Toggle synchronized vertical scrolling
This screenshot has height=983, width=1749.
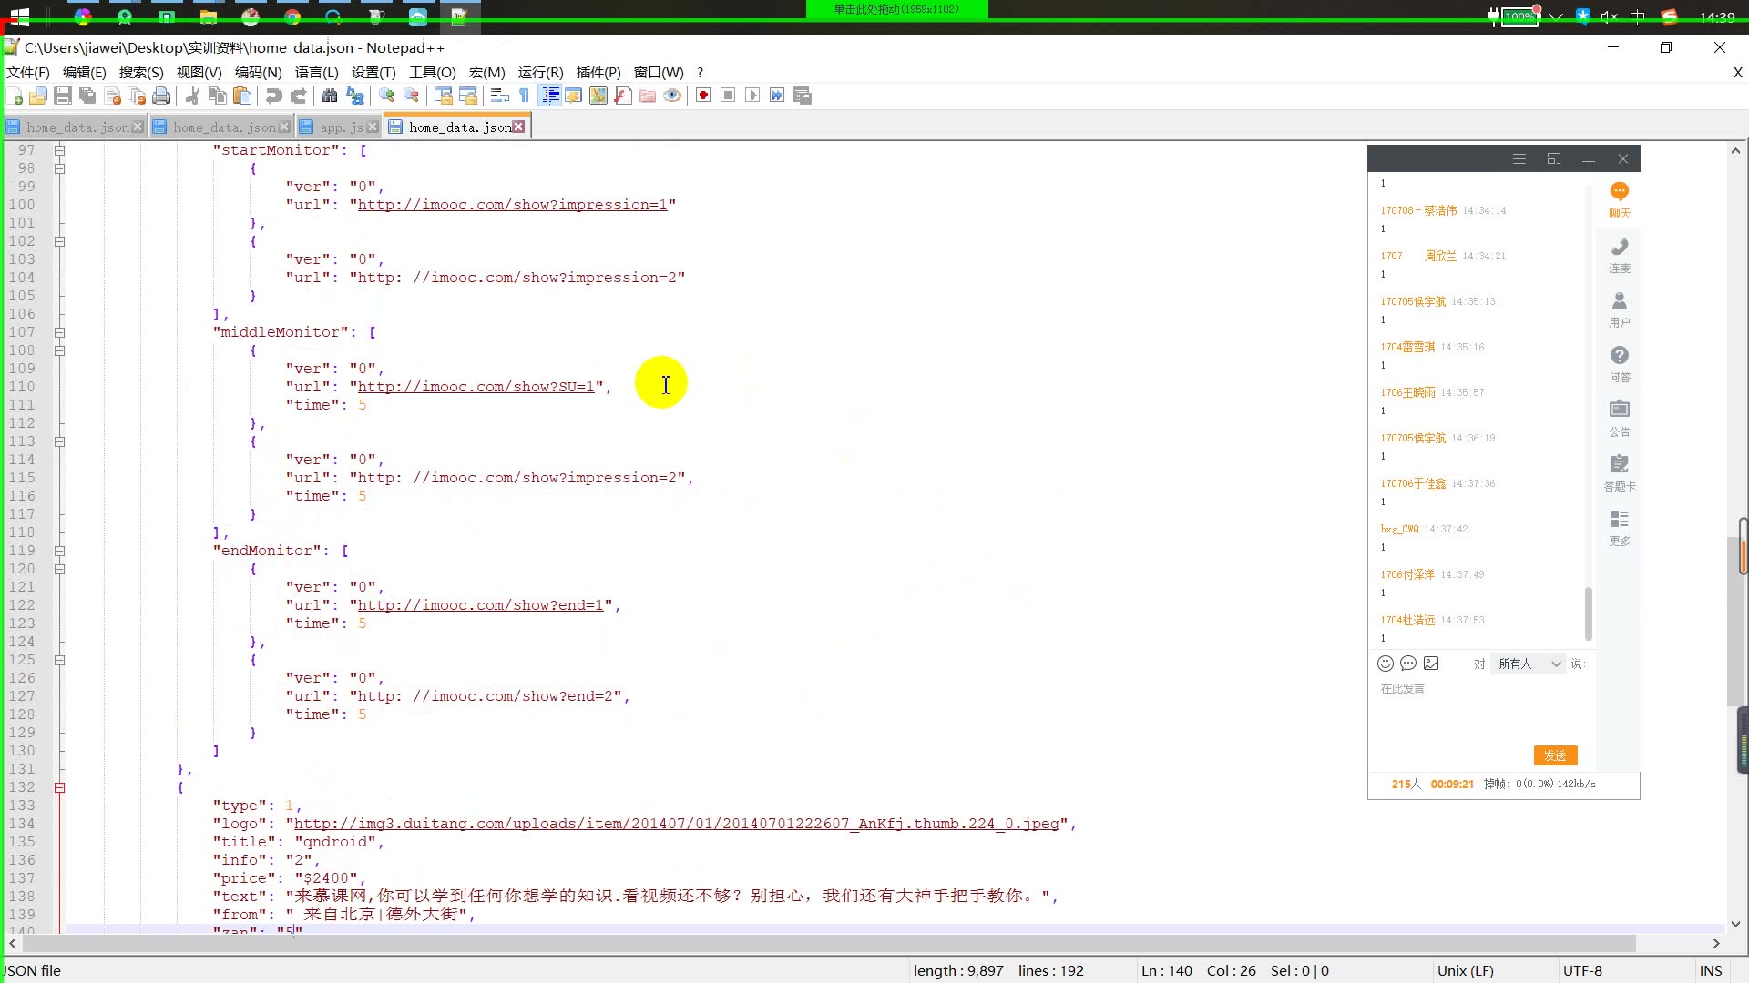tap(444, 96)
